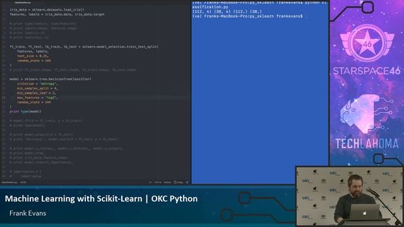Image resolution: width=404 pixels, height=227 pixels.
Task: Click the line 'iris_data = sklearn.datasets.load_iris()'
Action: click(x=47, y=10)
